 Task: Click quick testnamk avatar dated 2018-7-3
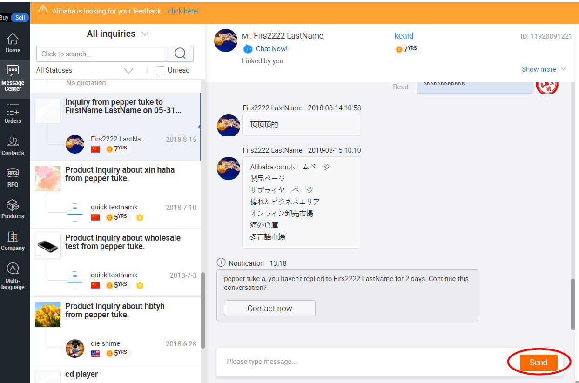click(x=75, y=280)
